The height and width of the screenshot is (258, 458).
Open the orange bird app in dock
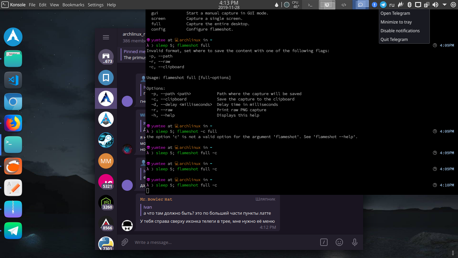[13, 166]
